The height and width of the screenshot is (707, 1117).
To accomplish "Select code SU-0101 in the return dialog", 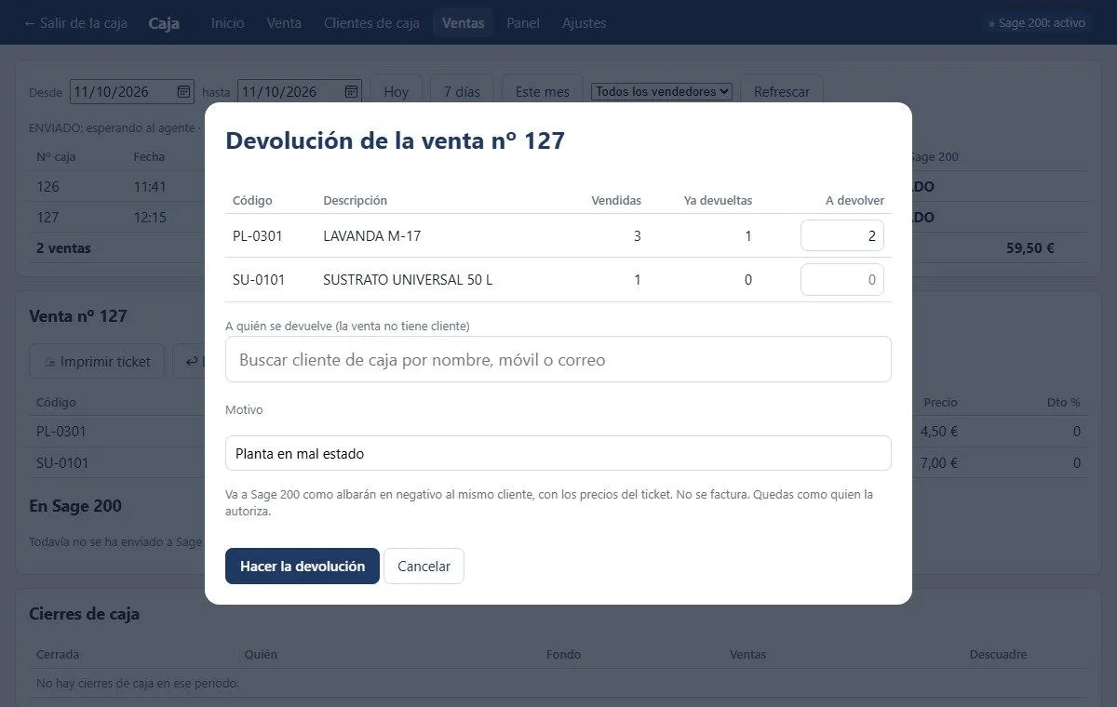I will pos(259,280).
